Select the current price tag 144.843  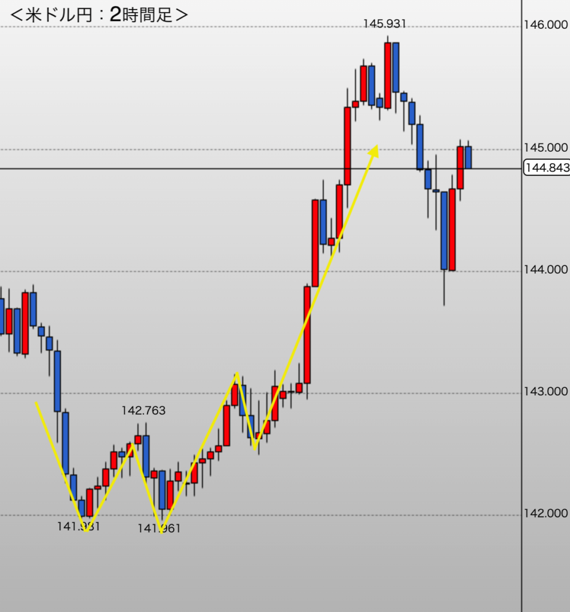(547, 167)
